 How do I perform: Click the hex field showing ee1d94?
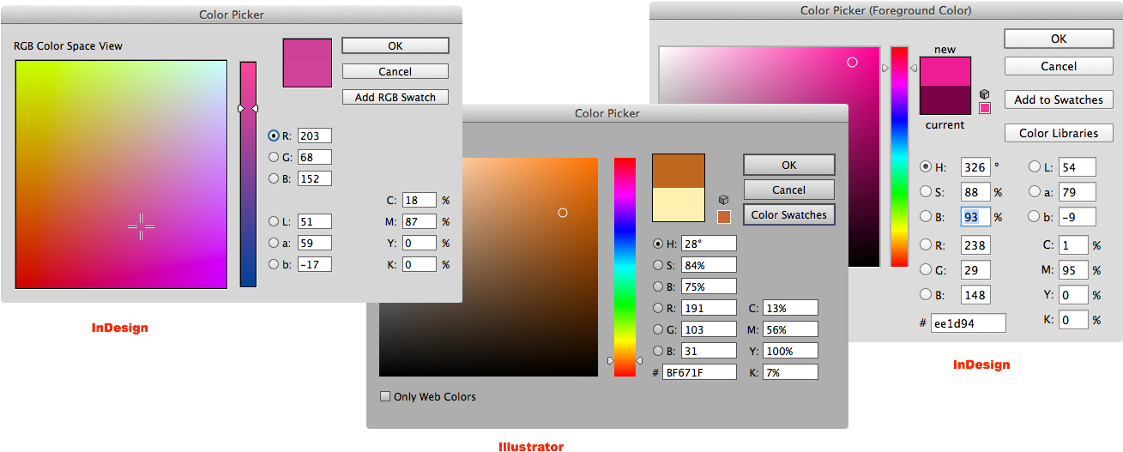point(968,323)
